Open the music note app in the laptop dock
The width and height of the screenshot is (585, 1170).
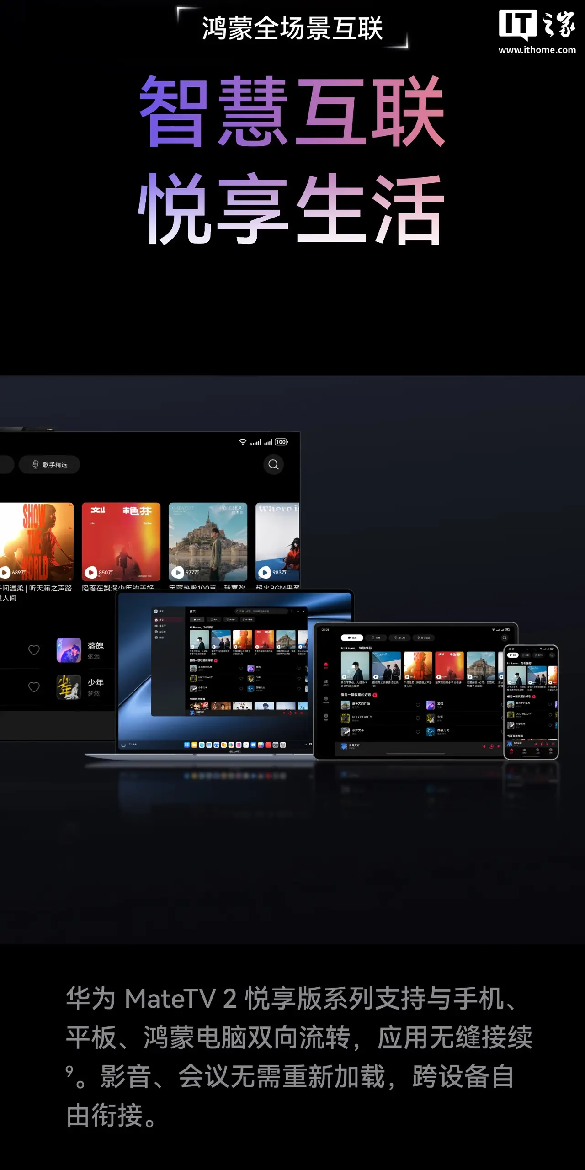[216, 745]
